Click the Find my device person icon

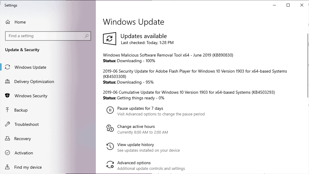(x=7, y=167)
